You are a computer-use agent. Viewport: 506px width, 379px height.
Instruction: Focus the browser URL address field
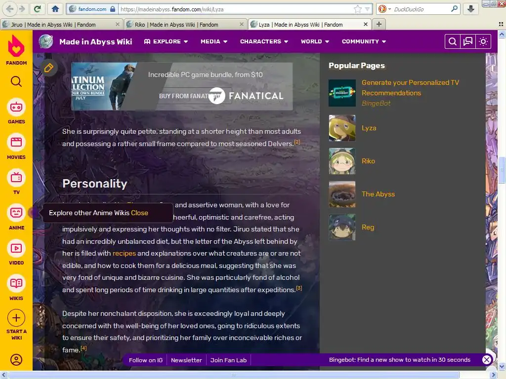pos(236,9)
